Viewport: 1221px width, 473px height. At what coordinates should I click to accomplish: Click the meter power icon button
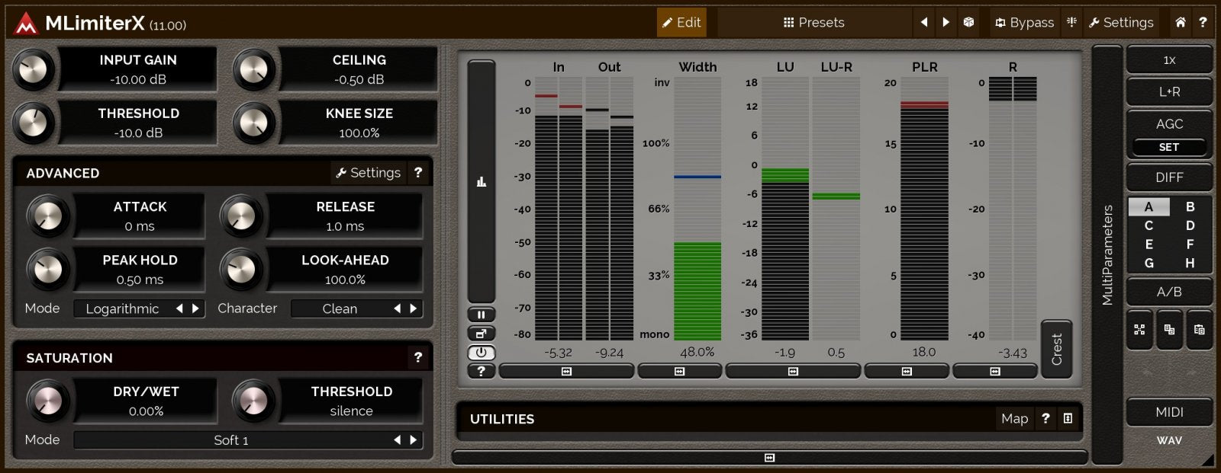pos(481,353)
